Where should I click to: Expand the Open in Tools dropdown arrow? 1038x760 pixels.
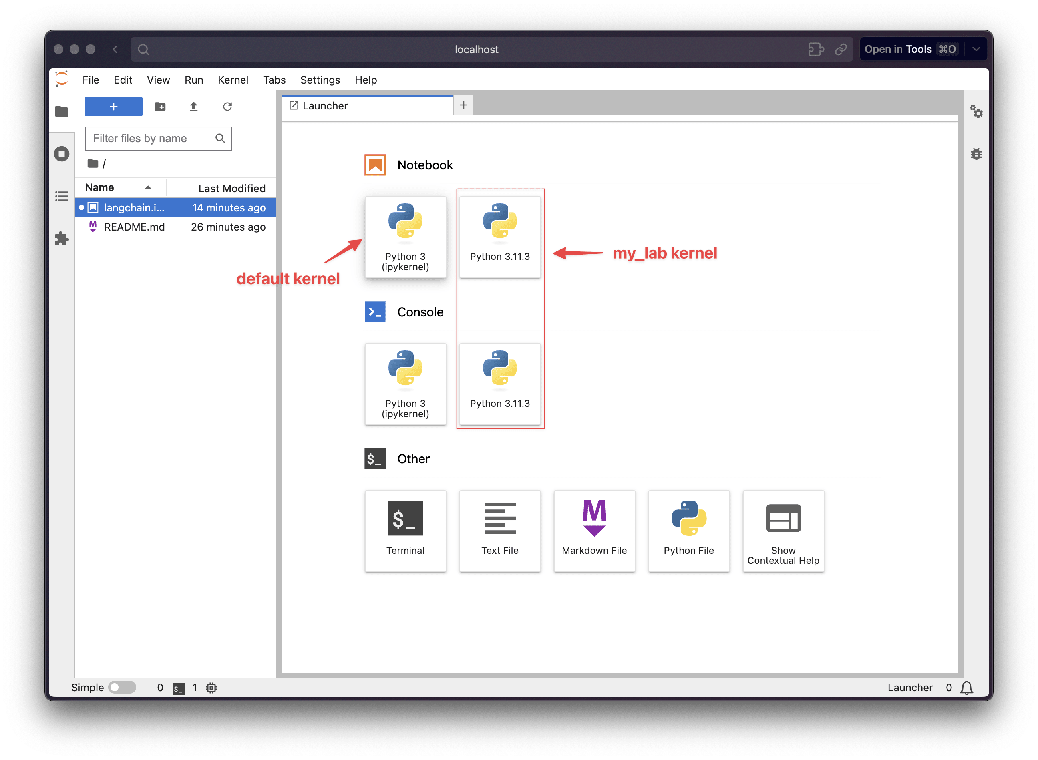976,49
